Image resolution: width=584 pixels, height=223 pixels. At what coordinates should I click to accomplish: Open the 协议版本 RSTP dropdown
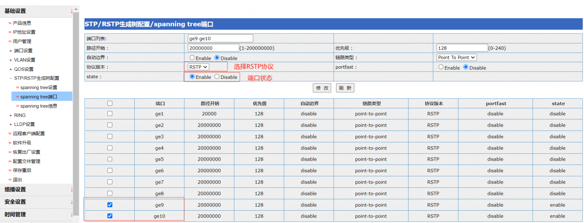198,67
